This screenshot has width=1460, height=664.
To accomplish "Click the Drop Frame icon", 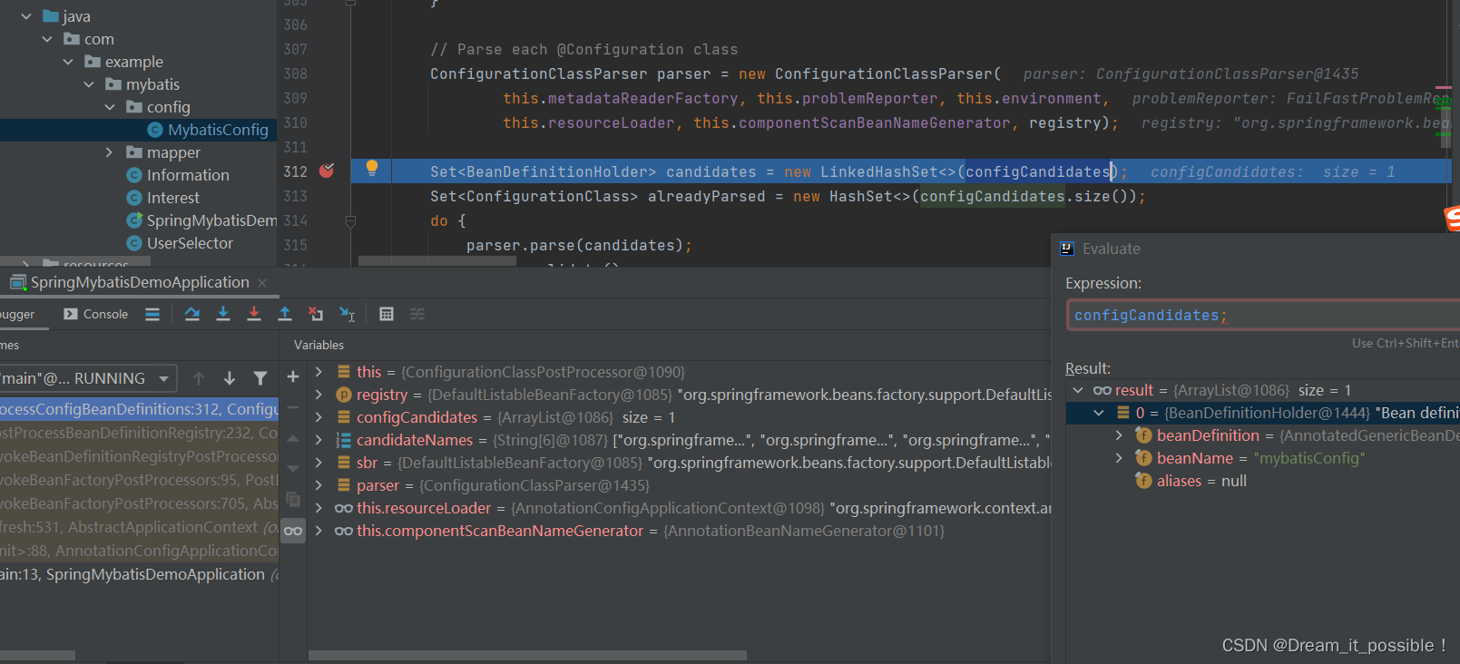I will click(x=316, y=314).
